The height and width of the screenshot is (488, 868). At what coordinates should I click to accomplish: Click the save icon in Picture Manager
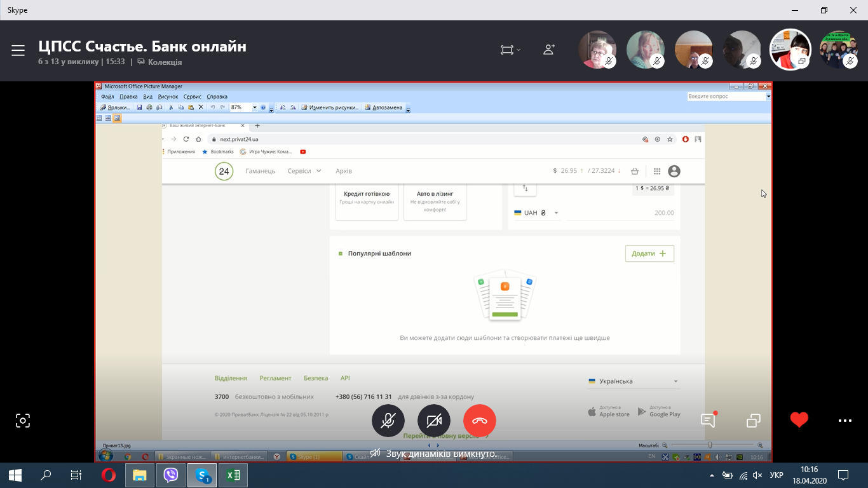[140, 107]
